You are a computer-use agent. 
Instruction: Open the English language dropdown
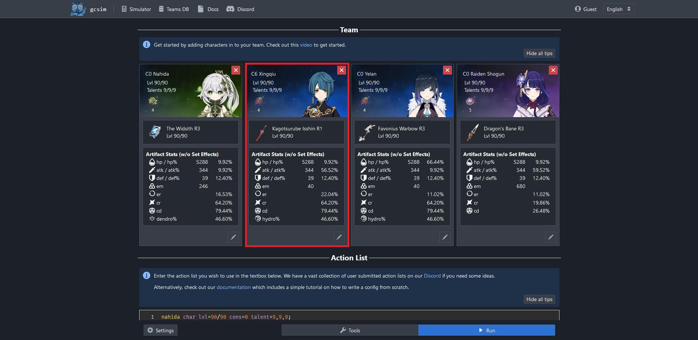(x=618, y=9)
